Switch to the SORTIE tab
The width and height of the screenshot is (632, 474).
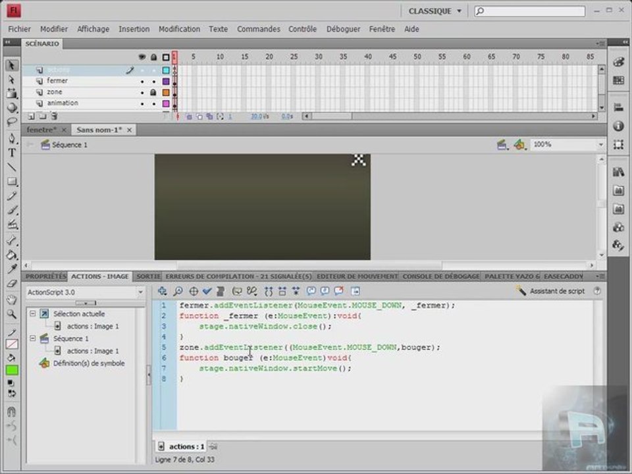click(x=148, y=276)
